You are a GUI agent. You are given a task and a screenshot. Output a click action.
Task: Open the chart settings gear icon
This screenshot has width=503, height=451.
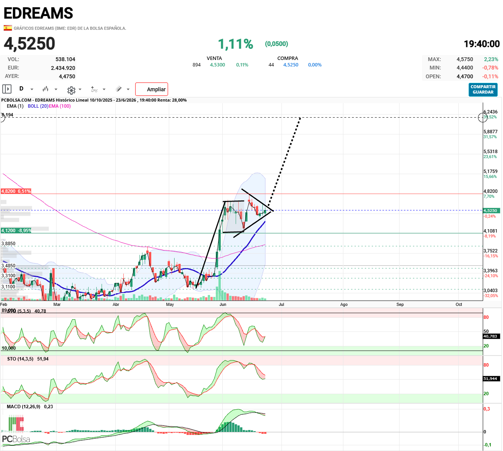tap(71, 90)
